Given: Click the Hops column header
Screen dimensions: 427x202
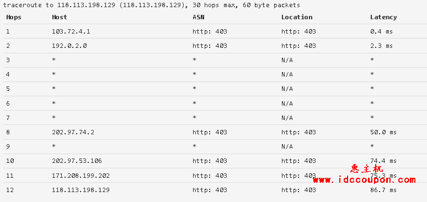Looking at the screenshot, I should pyautogui.click(x=14, y=17).
